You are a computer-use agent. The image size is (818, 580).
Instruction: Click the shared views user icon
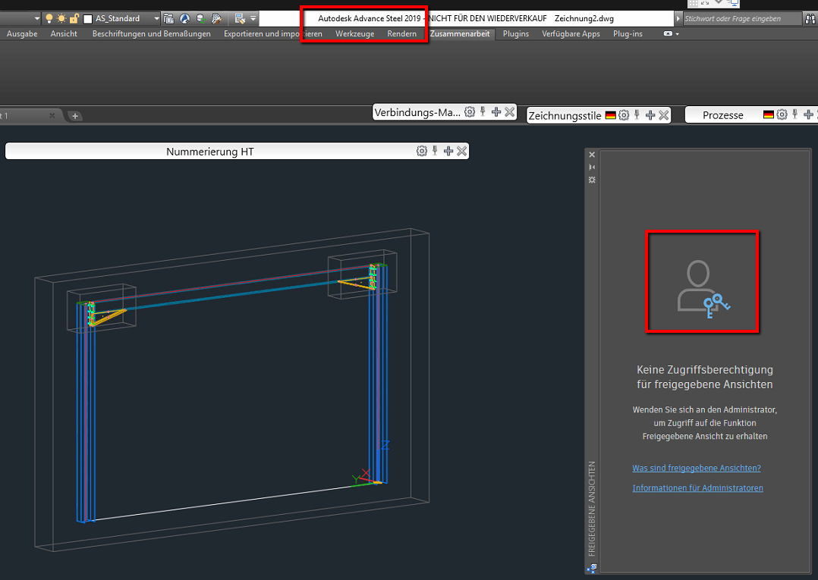tap(701, 282)
